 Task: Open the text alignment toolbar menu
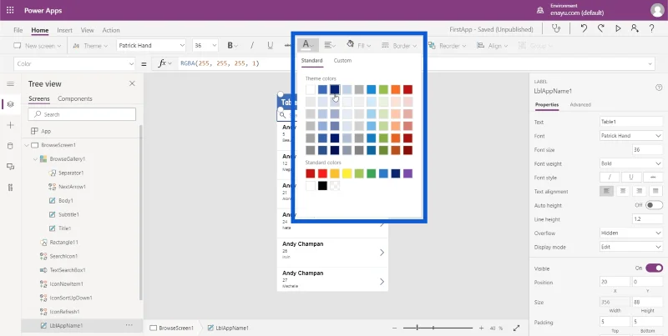coord(330,45)
